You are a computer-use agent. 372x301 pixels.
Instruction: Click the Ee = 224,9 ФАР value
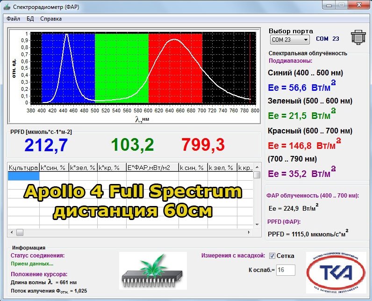(x=293, y=208)
